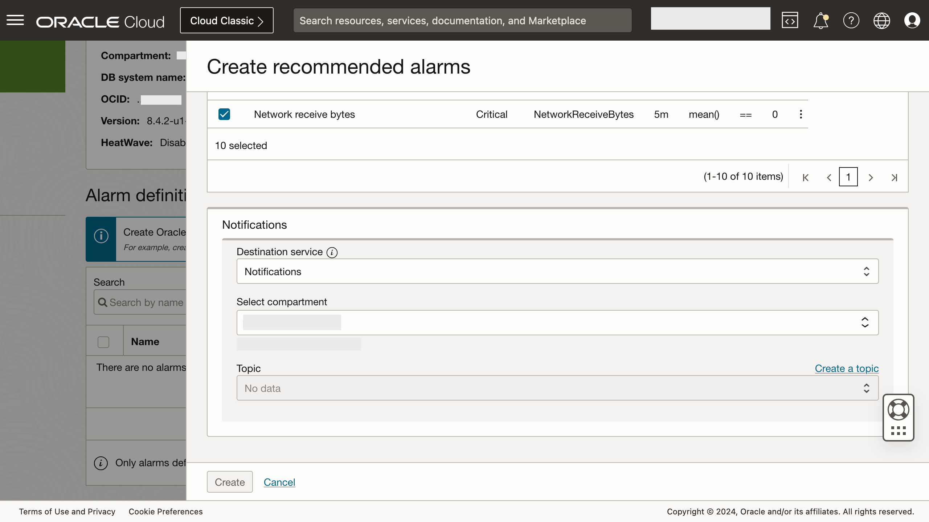Cancel the recommended alarms creation
Image resolution: width=929 pixels, height=522 pixels.
[x=279, y=482]
